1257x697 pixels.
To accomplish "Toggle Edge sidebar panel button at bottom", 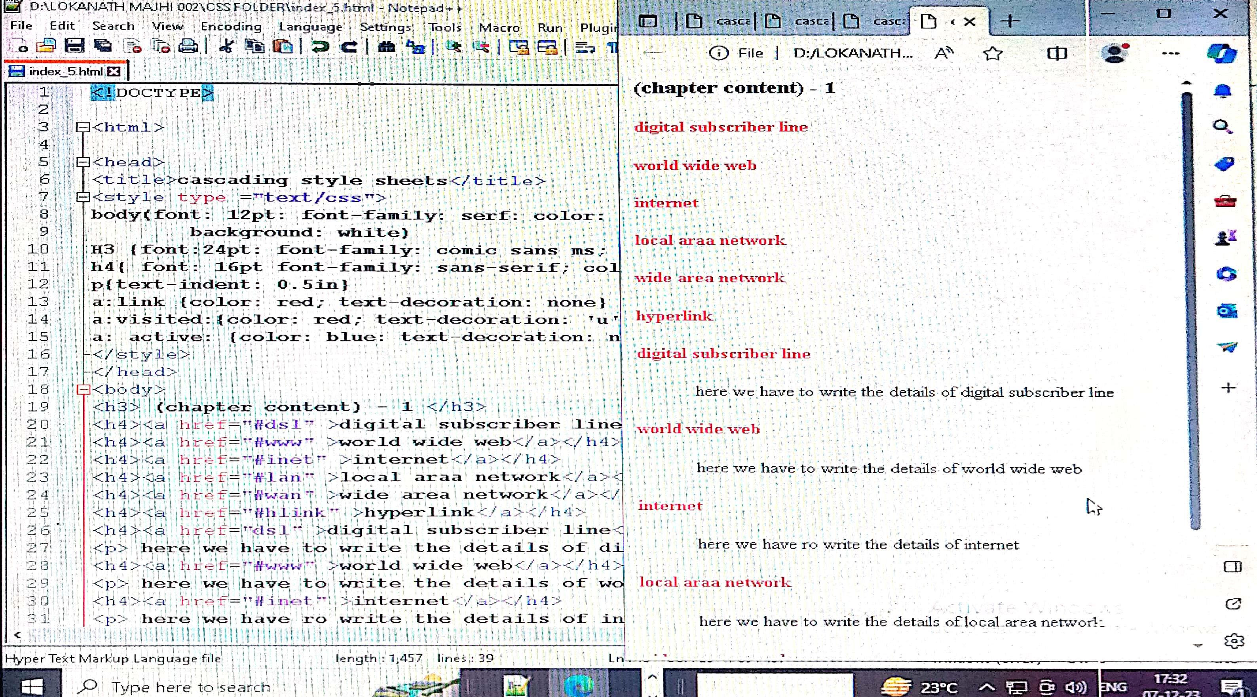I will click(1232, 567).
